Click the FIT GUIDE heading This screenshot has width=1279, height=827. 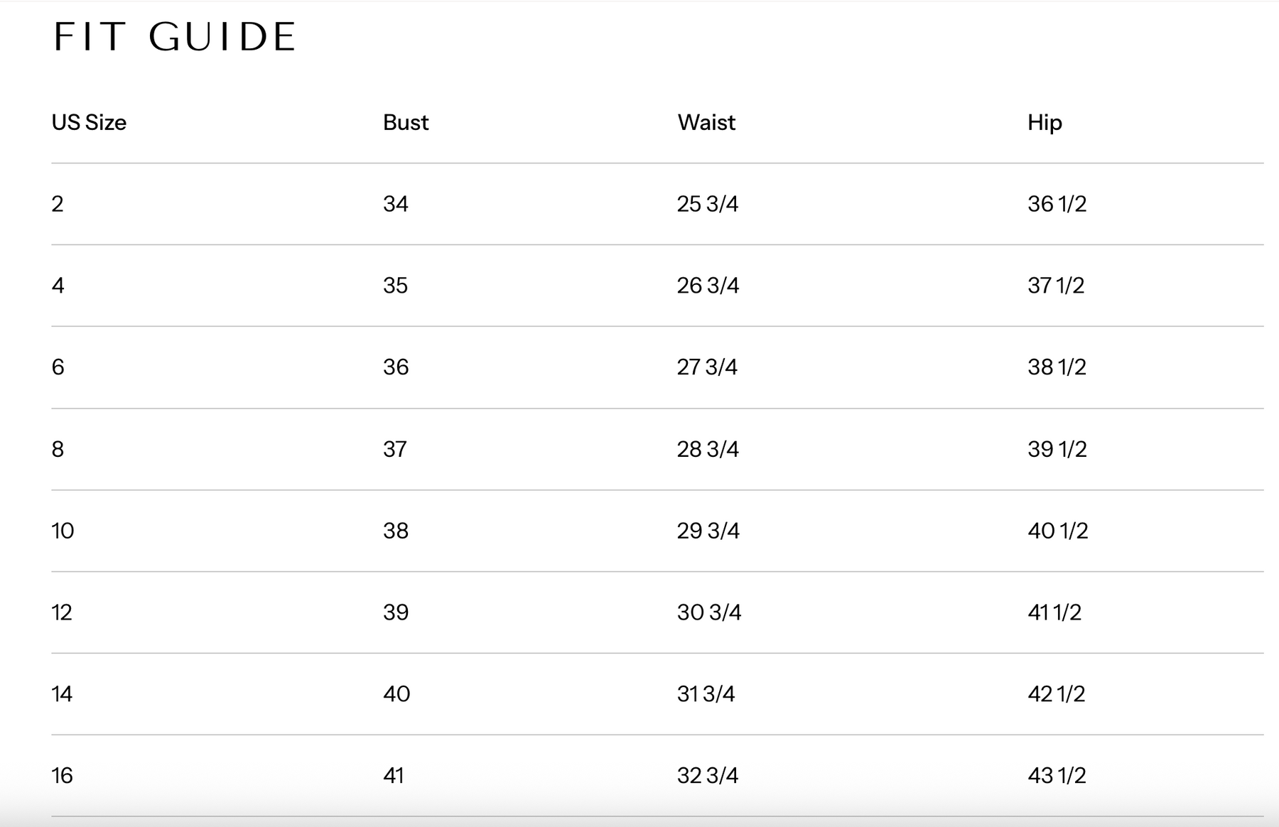click(175, 37)
